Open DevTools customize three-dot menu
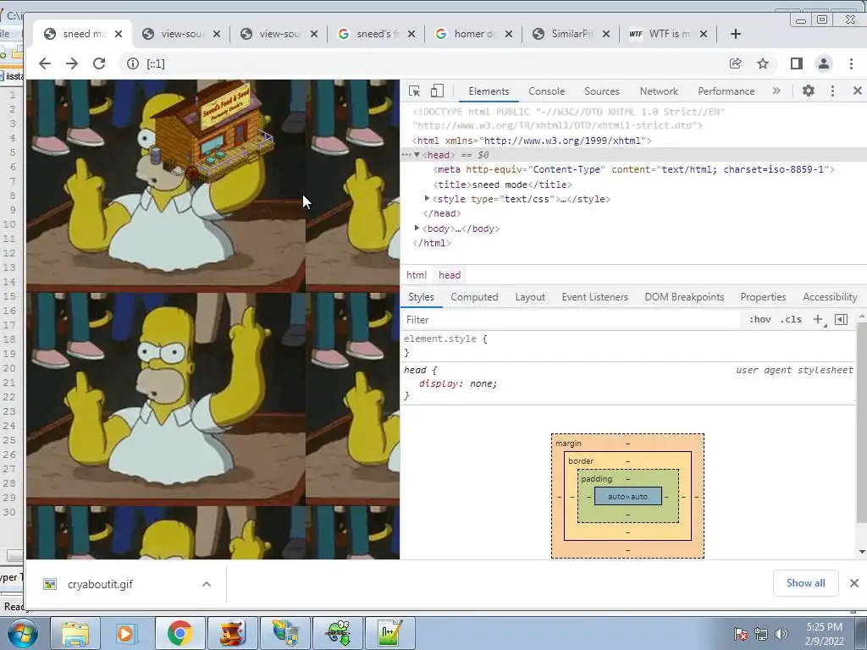The height and width of the screenshot is (650, 867). [x=833, y=91]
